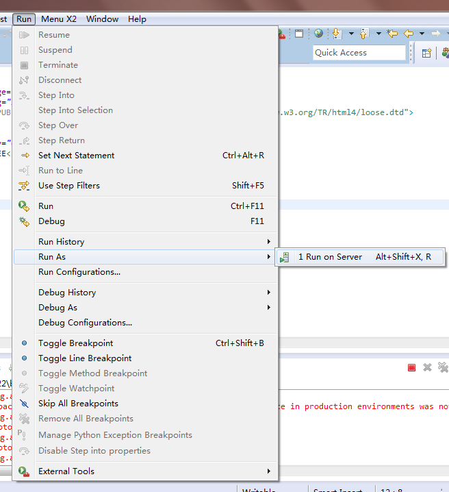Open the Window menu
The image size is (449, 492).
click(x=102, y=19)
